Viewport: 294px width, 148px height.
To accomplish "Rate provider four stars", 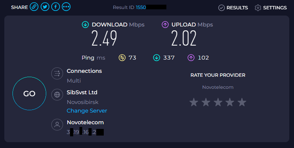I will point(230,102).
